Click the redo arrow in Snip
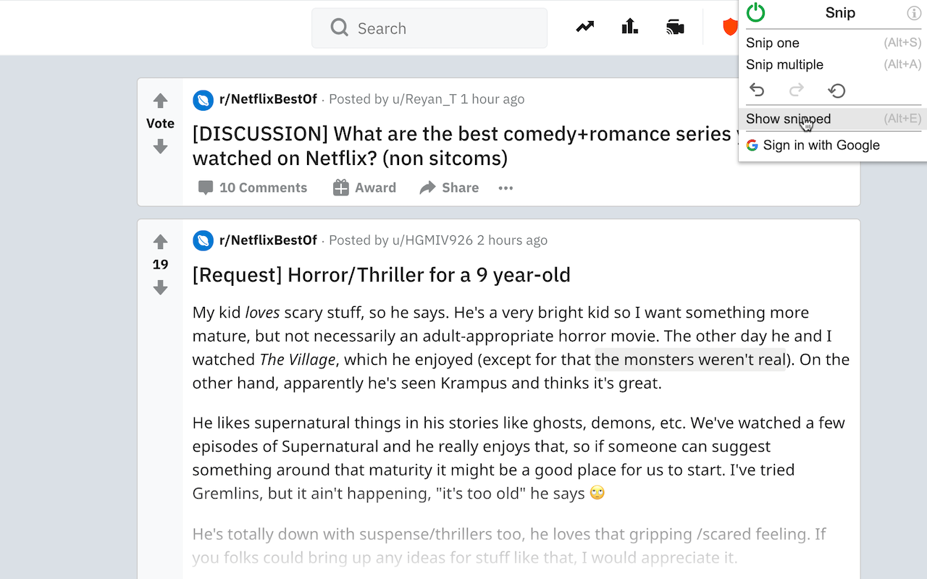The image size is (927, 579). tap(797, 90)
